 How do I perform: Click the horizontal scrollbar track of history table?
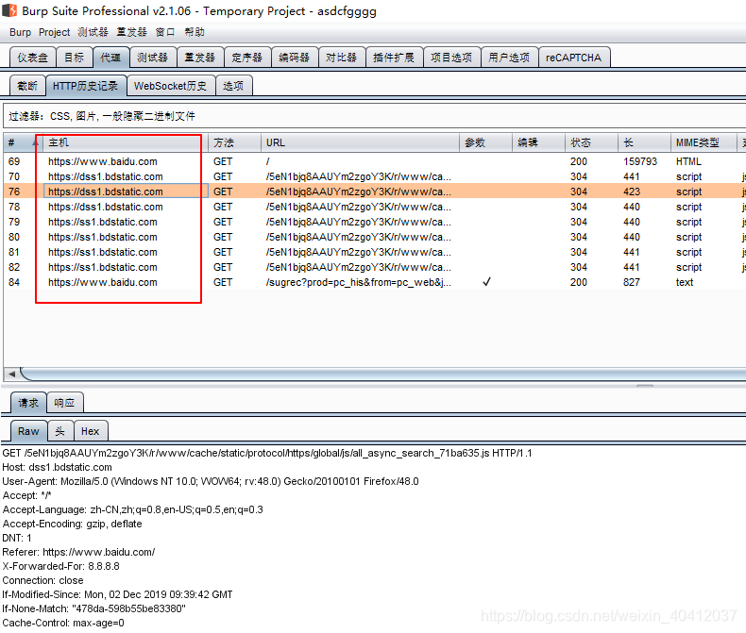click(x=383, y=375)
